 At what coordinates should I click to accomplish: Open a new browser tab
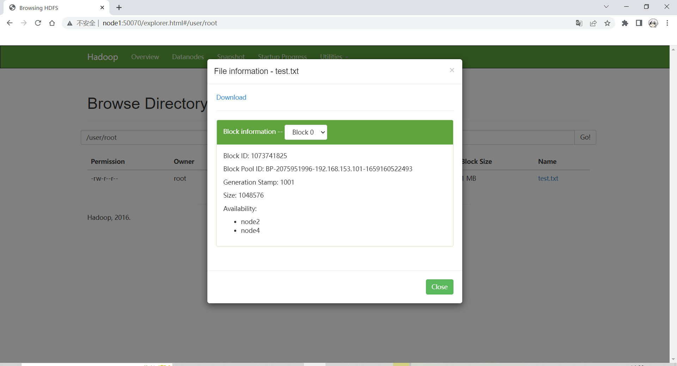pyautogui.click(x=119, y=7)
